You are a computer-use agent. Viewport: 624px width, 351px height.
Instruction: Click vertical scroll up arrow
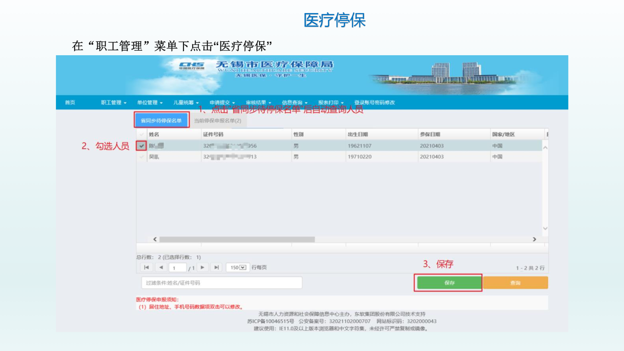545,148
